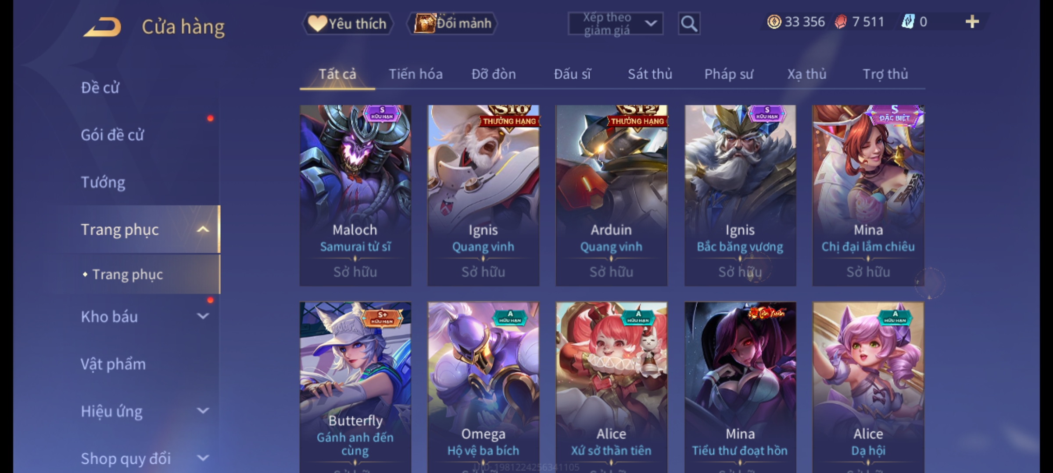Select the Mina Chị đại lắm chiêu skin
The image size is (1053, 473).
pos(868,195)
